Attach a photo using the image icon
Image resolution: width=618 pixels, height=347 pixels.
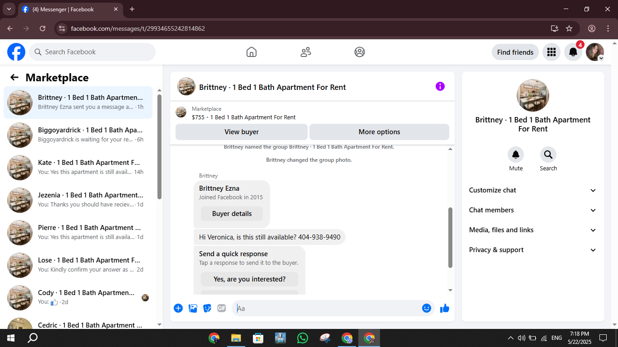pos(193,308)
